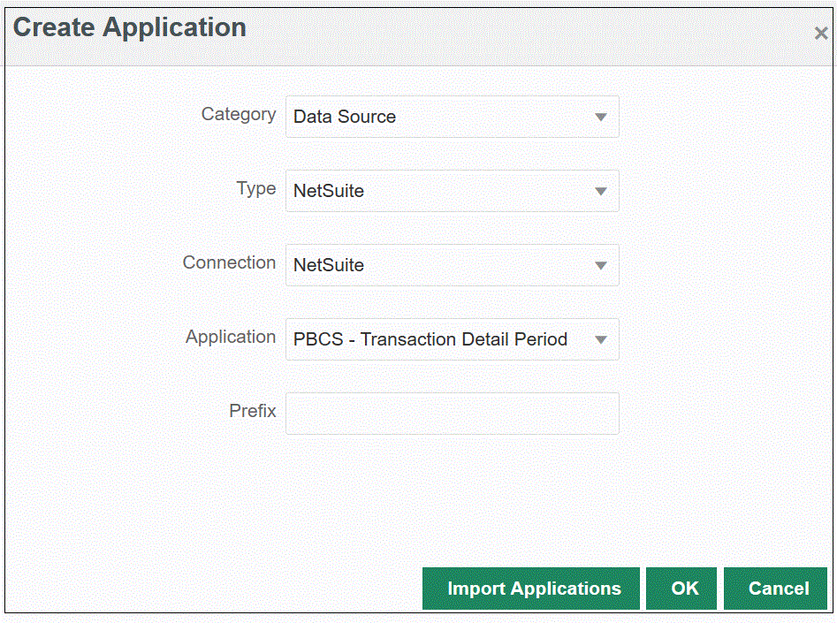Click the Connection field label
The width and height of the screenshot is (837, 623).
coord(229,262)
